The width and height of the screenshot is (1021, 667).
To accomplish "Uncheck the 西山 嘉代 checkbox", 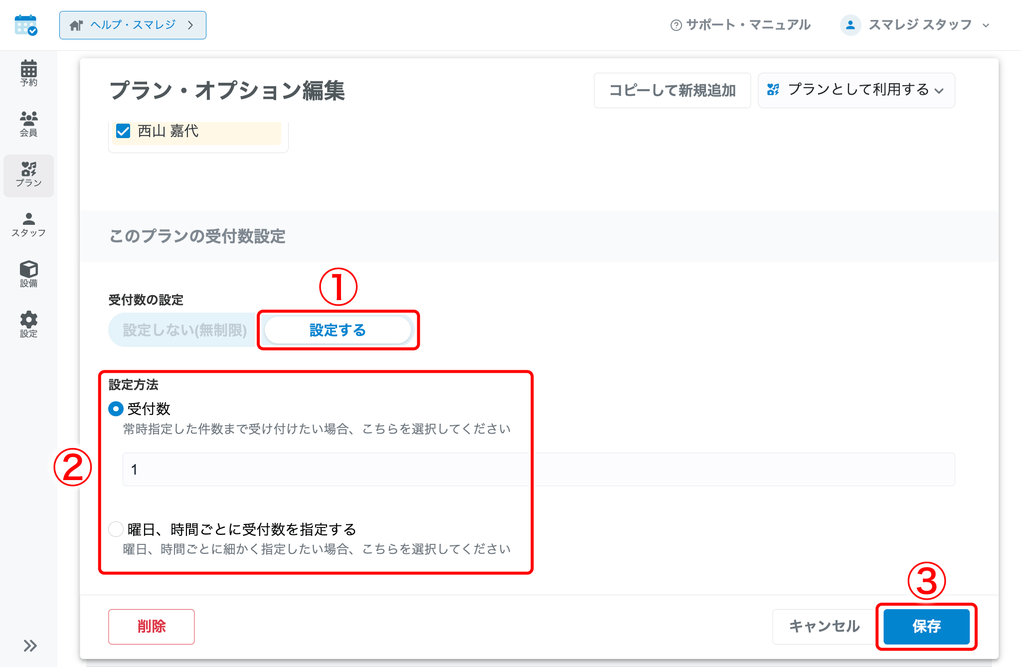I will (123, 131).
